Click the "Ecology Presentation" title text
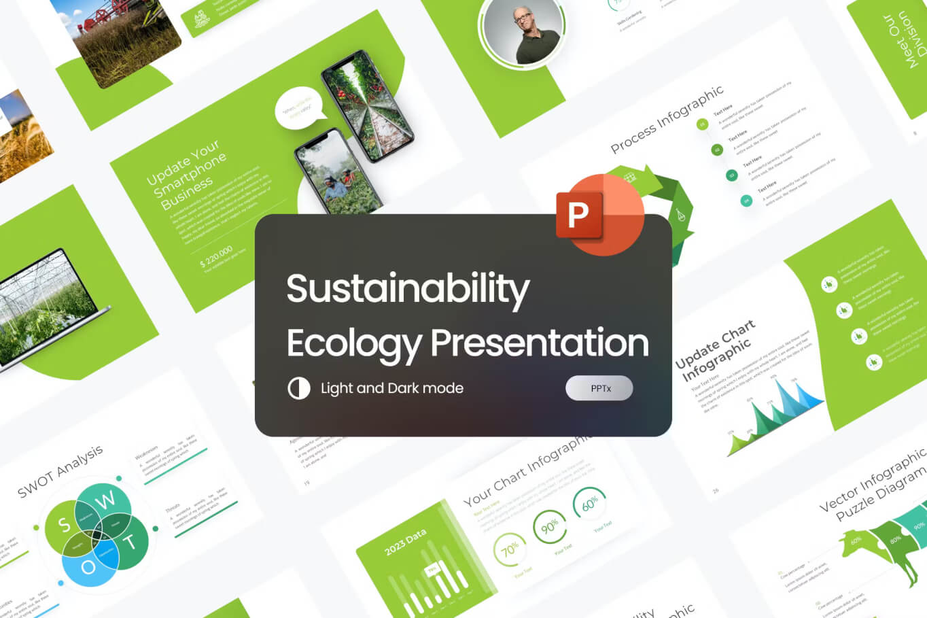The height and width of the screenshot is (618, 927). [x=468, y=343]
